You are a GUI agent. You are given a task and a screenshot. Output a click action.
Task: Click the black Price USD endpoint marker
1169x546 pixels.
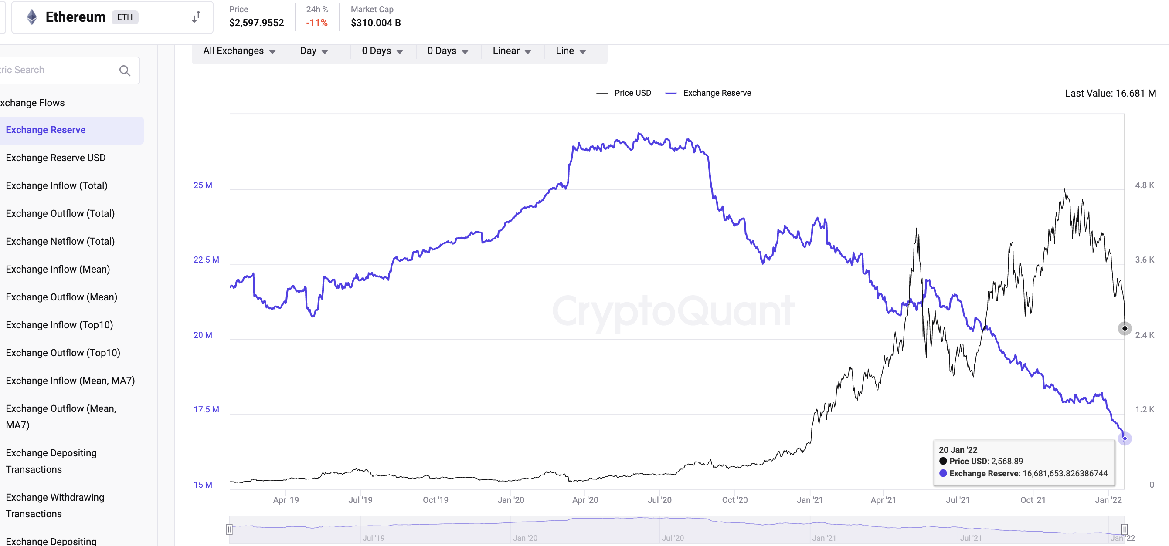pos(1124,328)
